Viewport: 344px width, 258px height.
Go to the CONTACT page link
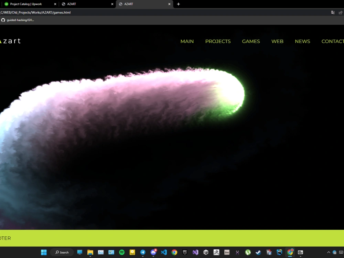coord(333,41)
